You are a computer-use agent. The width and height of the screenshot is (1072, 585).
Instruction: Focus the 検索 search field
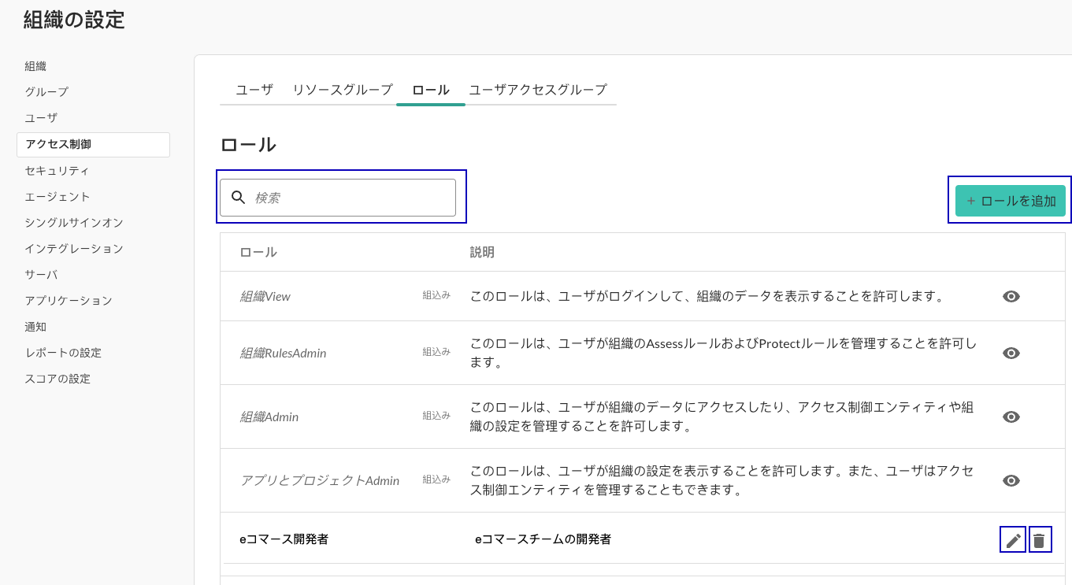tap(338, 198)
